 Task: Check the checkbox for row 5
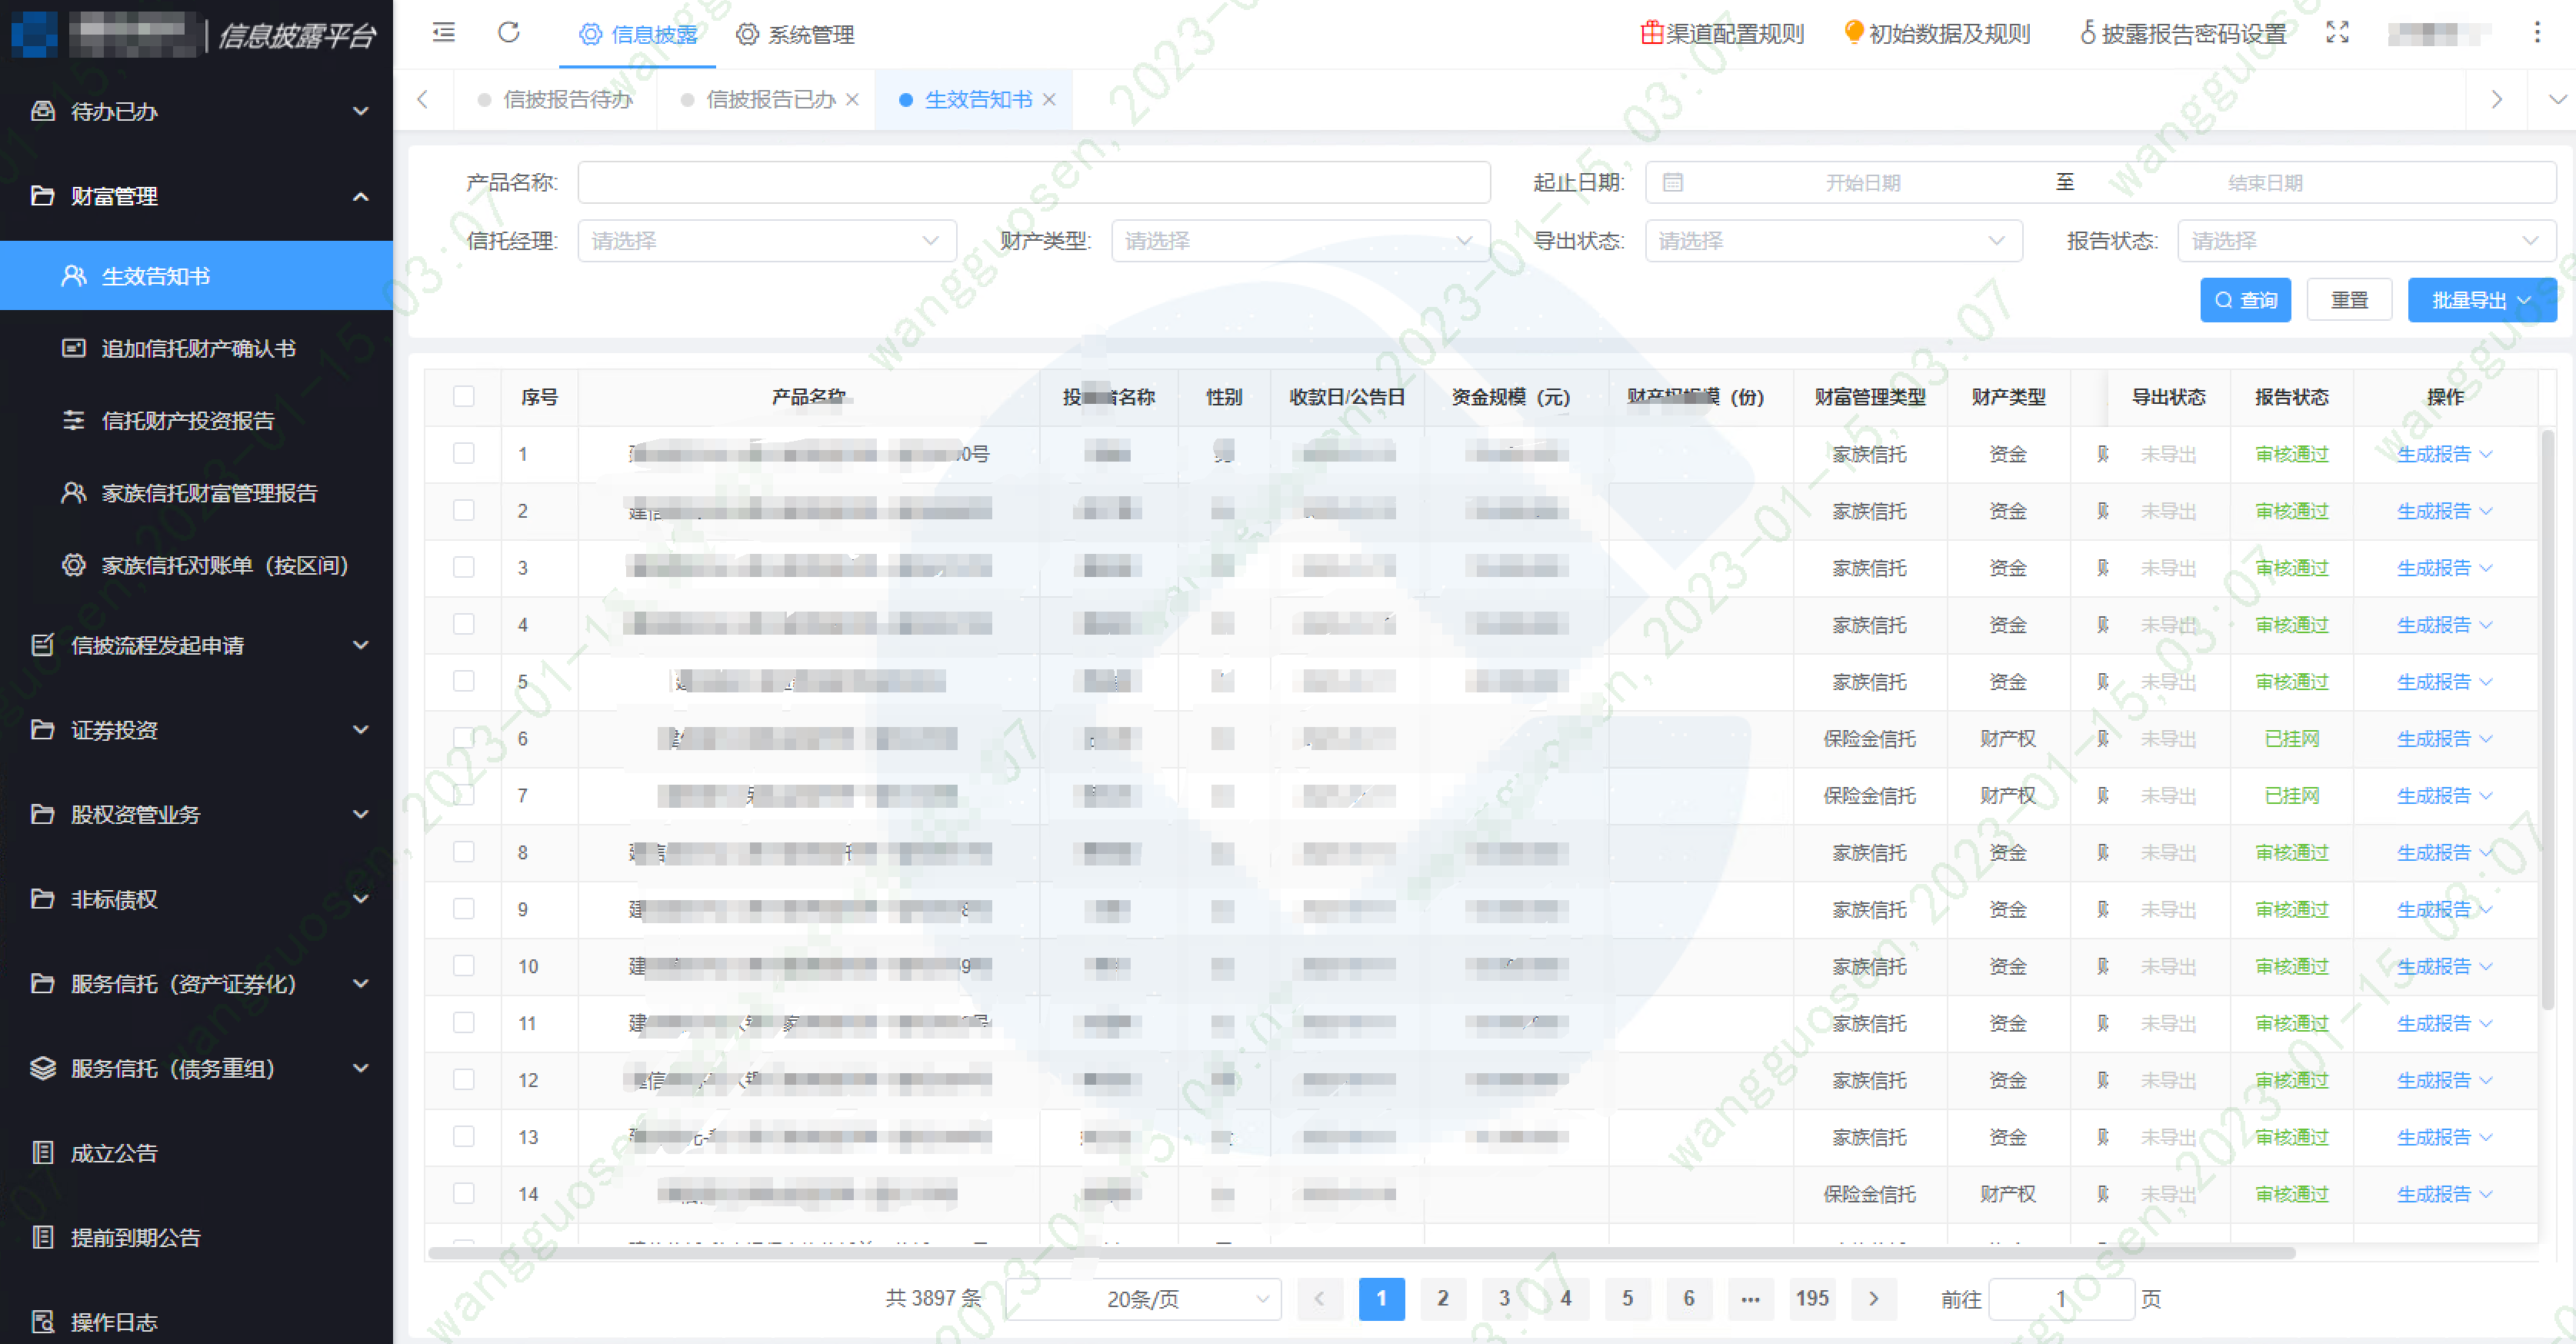click(464, 681)
